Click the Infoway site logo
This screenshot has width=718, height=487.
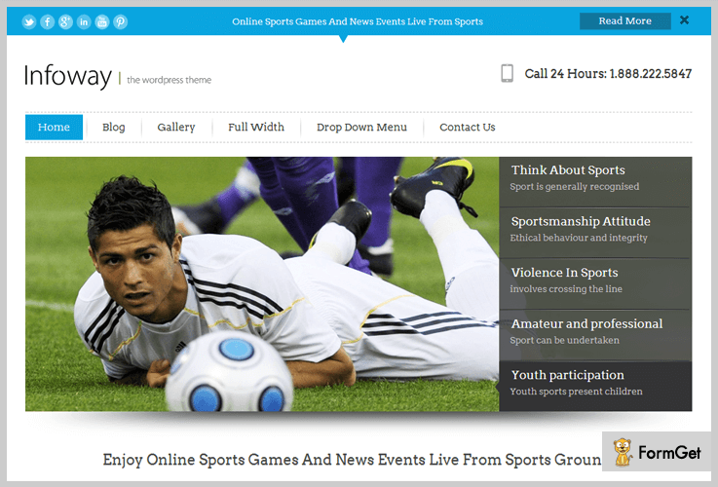tap(67, 76)
